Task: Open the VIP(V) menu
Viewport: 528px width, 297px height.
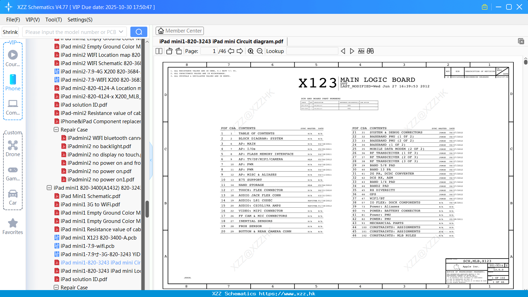Action: [33, 20]
